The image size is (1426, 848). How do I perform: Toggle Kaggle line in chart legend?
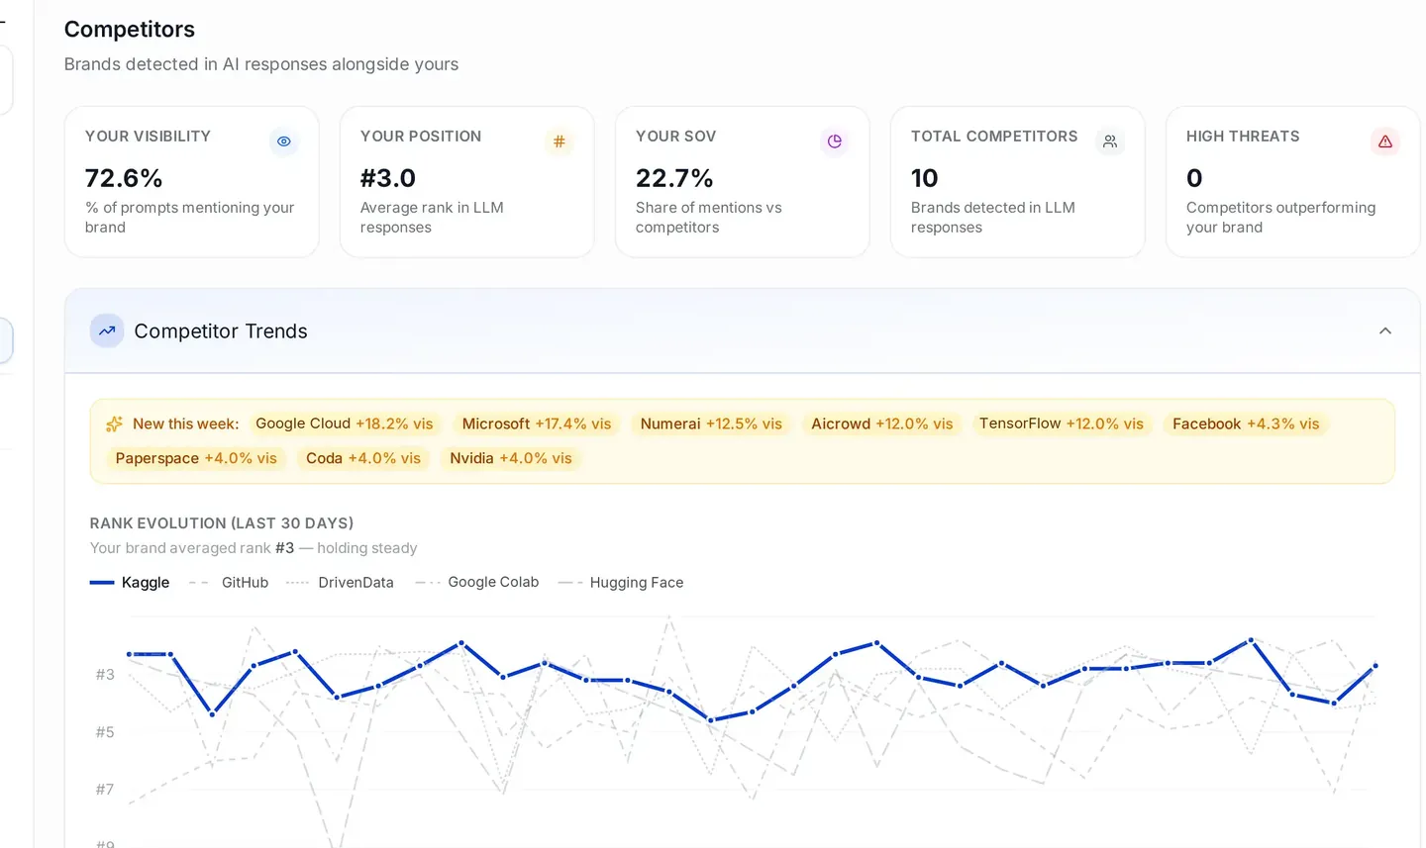pos(130,583)
